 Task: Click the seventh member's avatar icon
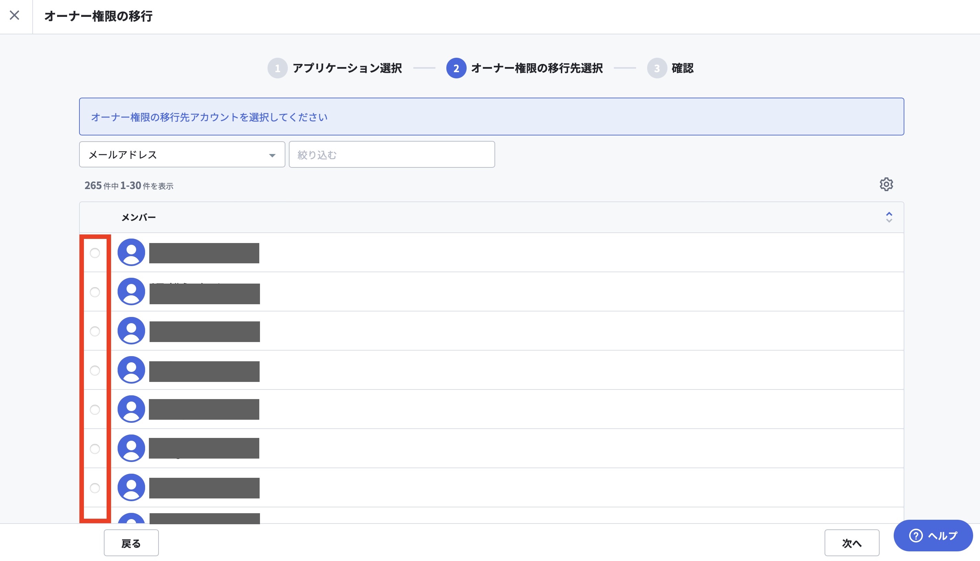[131, 487]
